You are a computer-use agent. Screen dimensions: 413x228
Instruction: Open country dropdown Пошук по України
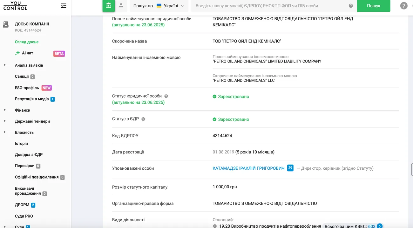click(x=159, y=6)
